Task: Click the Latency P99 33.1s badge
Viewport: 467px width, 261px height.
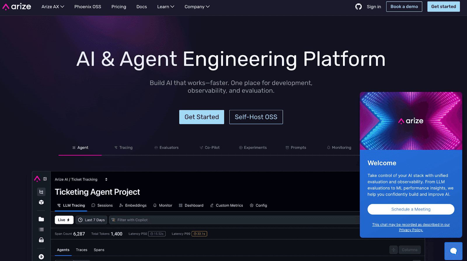Action: [x=199, y=234]
